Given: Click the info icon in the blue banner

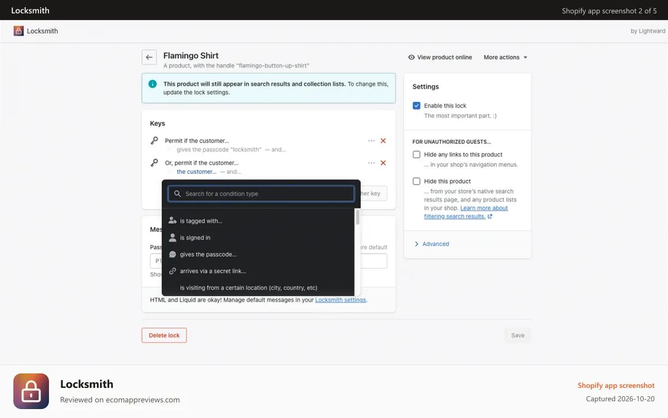Looking at the screenshot, I should click(x=153, y=84).
